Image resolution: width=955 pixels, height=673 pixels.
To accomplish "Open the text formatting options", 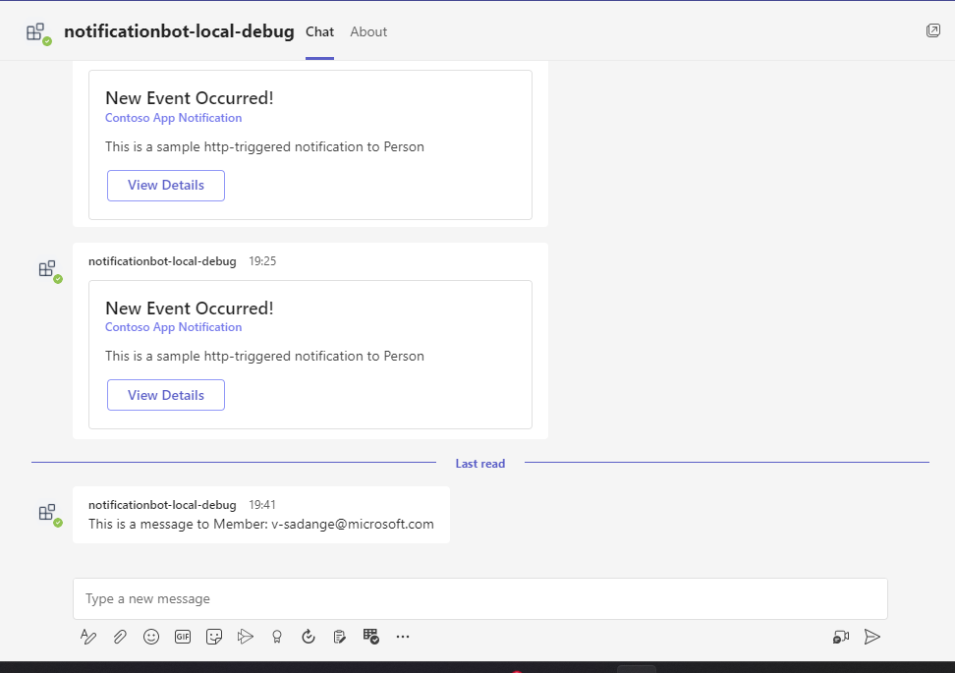I will (x=88, y=636).
